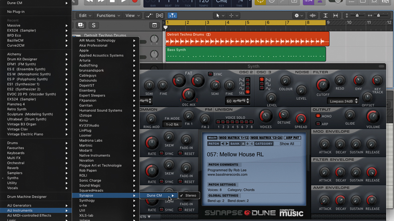Viewport: 394px width, 221px height.
Task: Click the Play transport button
Action: [123, 1]
